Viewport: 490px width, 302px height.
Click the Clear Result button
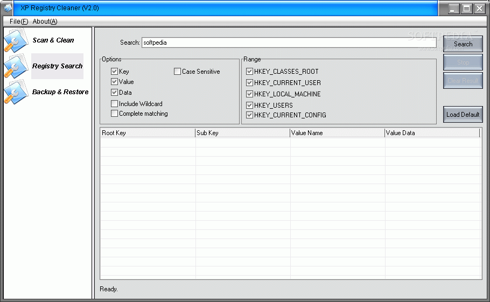tap(463, 81)
